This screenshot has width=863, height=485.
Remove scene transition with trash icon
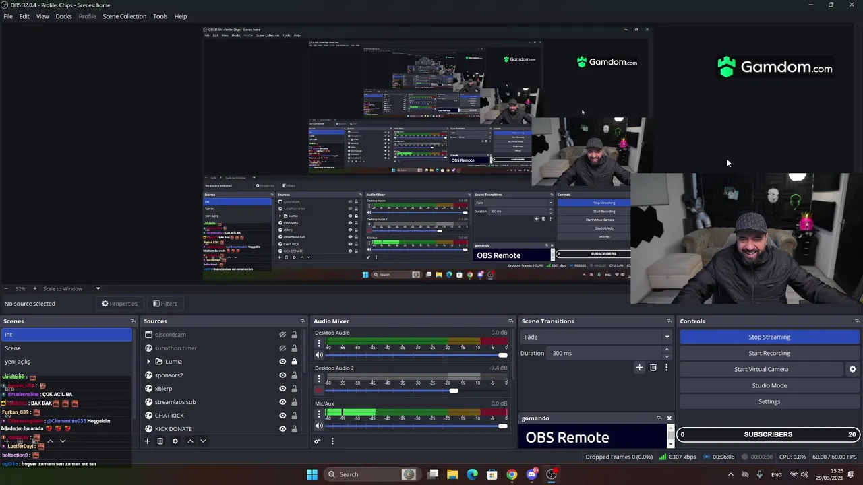tap(653, 367)
